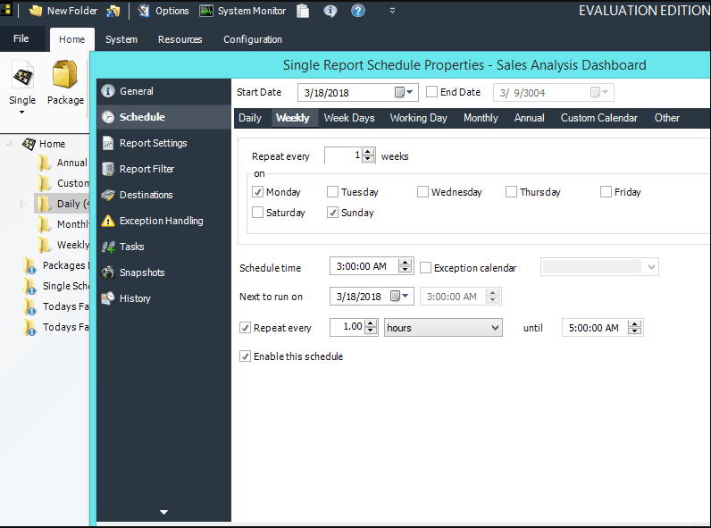This screenshot has width=711, height=528.
Task: Switch to the Monthly schedule tab
Action: 481,118
